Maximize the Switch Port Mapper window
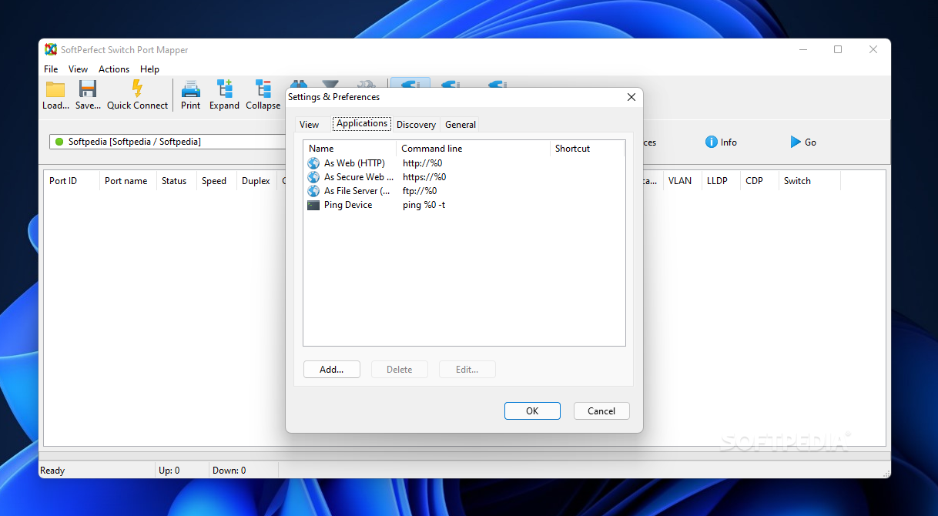938x516 pixels. [x=838, y=49]
